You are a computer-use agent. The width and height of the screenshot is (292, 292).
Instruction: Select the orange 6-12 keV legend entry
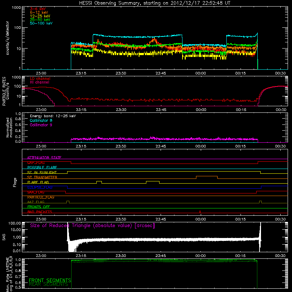tap(39, 12)
